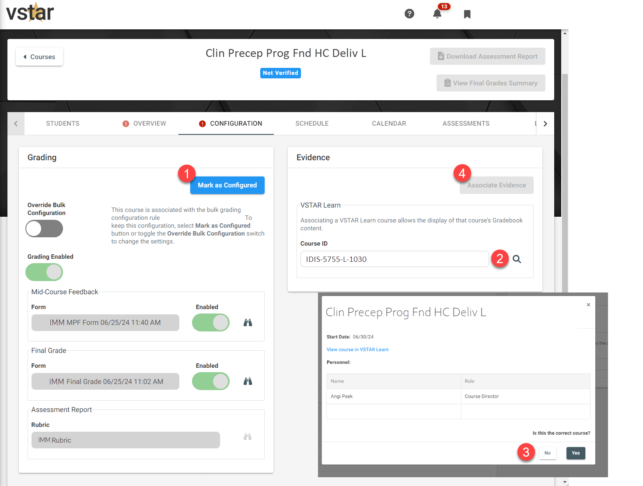Click the IMM Rubric field
This screenshot has height=486, width=643.
126,440
